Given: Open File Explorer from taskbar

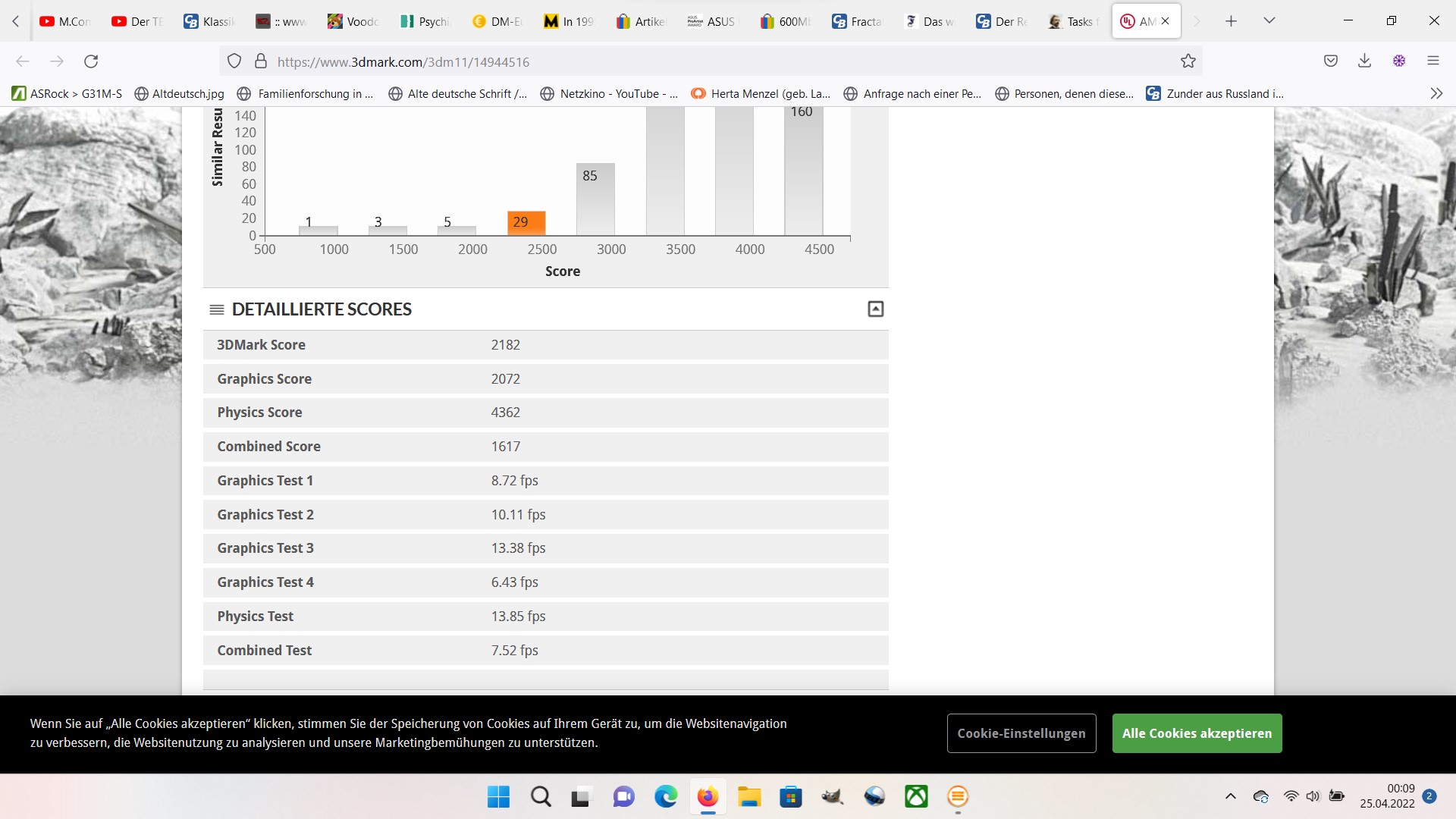Looking at the screenshot, I should (x=749, y=797).
